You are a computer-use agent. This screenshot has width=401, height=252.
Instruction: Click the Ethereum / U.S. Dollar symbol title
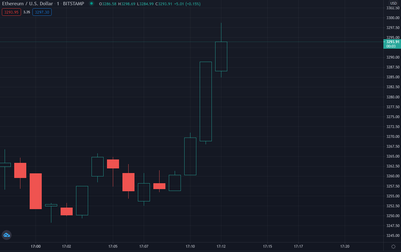(28, 4)
